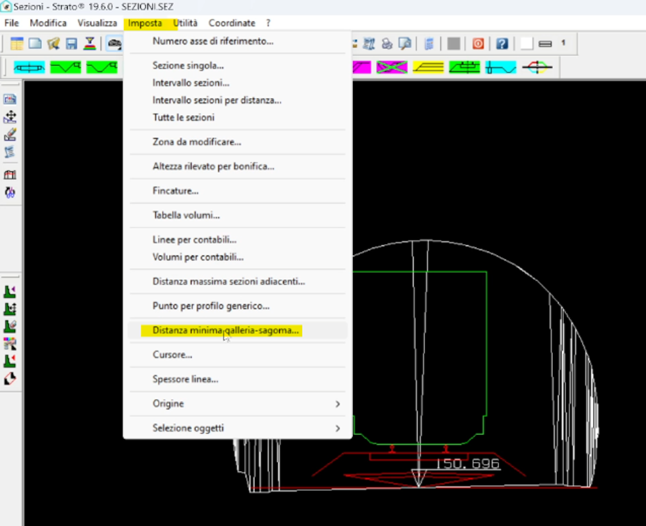Open Spessore linea setting
Viewport: 646px width, 526px height.
tap(185, 379)
